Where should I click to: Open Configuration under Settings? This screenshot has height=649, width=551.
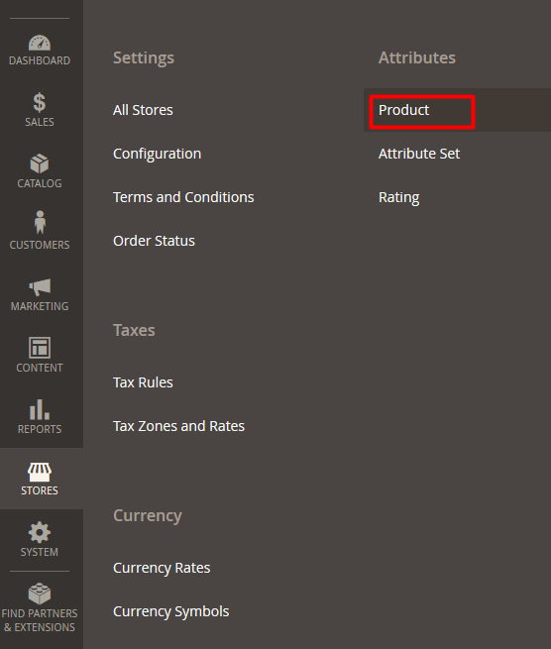(x=157, y=154)
